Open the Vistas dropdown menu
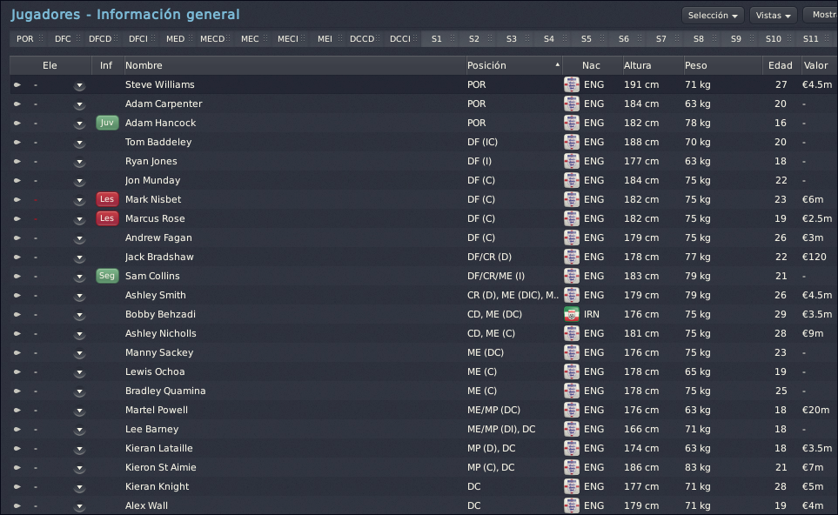This screenshot has width=838, height=515. click(773, 16)
